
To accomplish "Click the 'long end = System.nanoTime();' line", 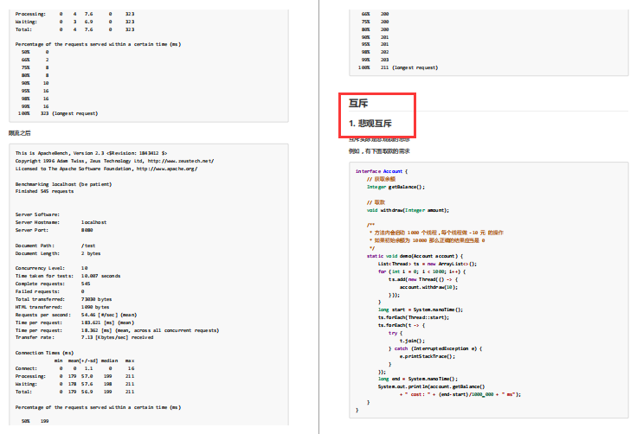I will pos(418,379).
